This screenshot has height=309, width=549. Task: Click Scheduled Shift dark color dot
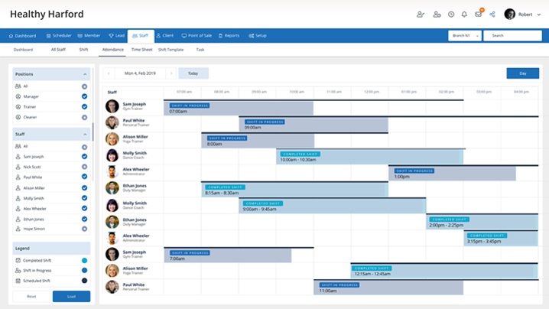pos(84,281)
